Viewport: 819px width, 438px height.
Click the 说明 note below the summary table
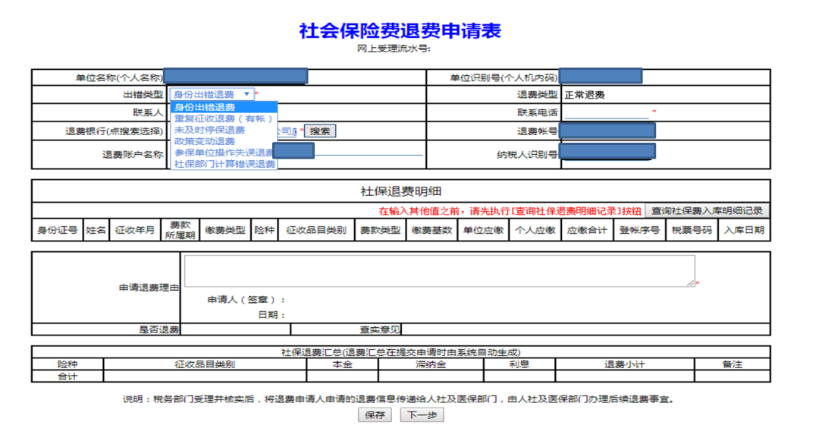pyautogui.click(x=400, y=399)
